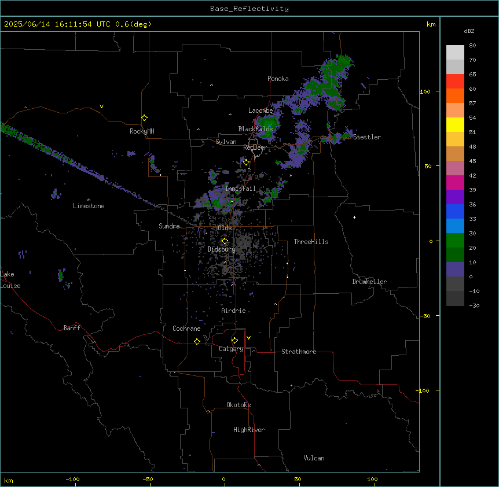This screenshot has width=499, height=487.
Task: Click the Olds city label
Action: click(x=225, y=228)
